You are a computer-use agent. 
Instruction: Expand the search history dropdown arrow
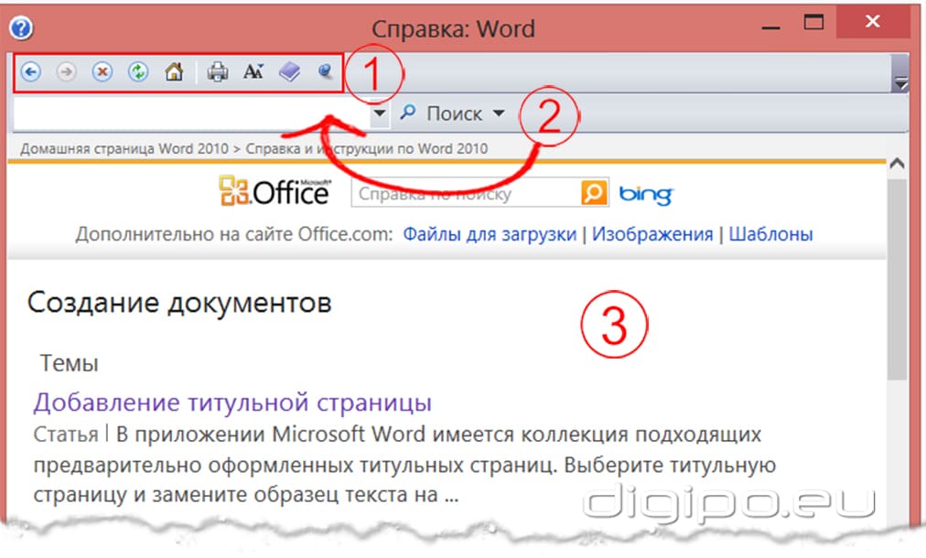click(x=379, y=113)
